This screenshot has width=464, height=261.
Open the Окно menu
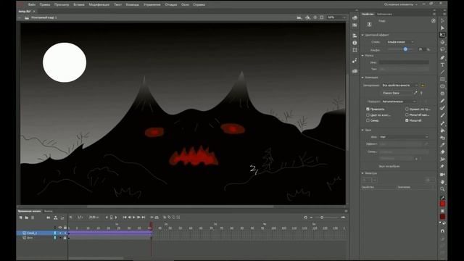tap(185, 5)
